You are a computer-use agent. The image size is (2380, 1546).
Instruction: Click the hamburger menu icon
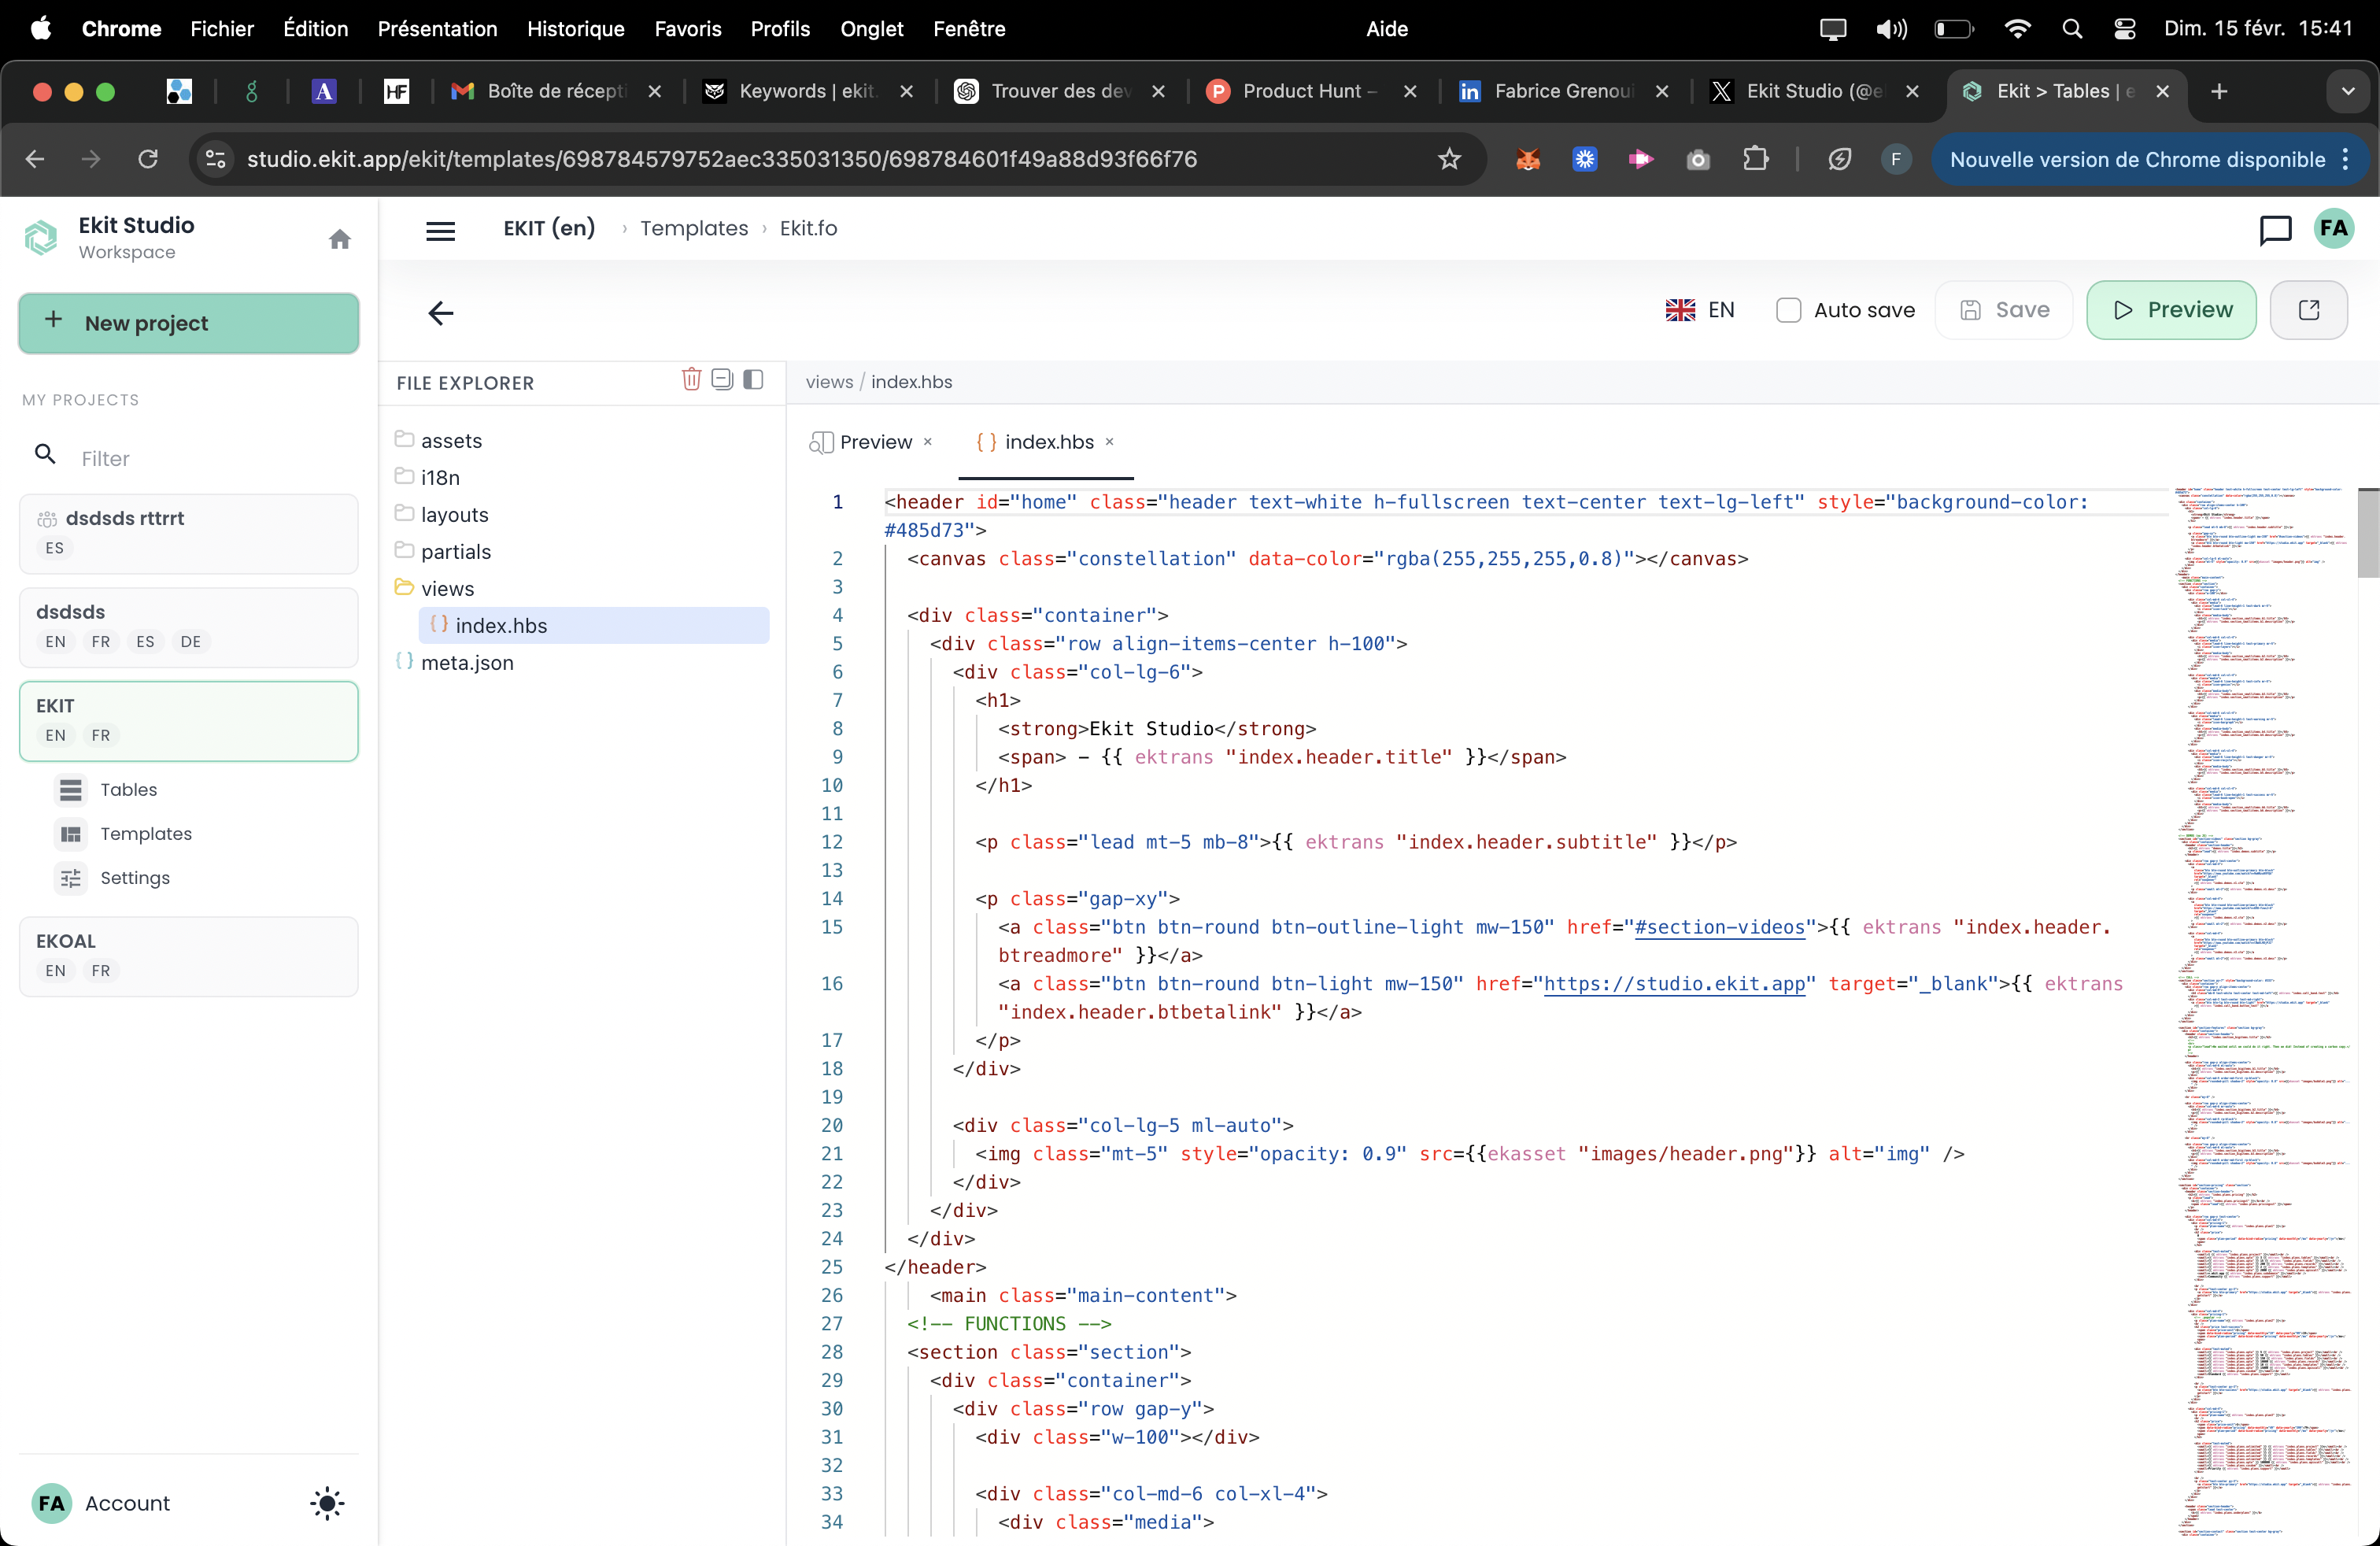click(x=440, y=230)
